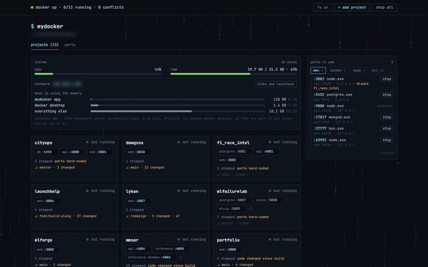Select the projects (13) tab
428x267 pixels.
tap(45, 45)
